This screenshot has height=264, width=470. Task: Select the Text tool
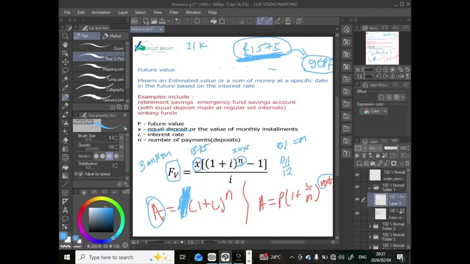click(x=65, y=210)
